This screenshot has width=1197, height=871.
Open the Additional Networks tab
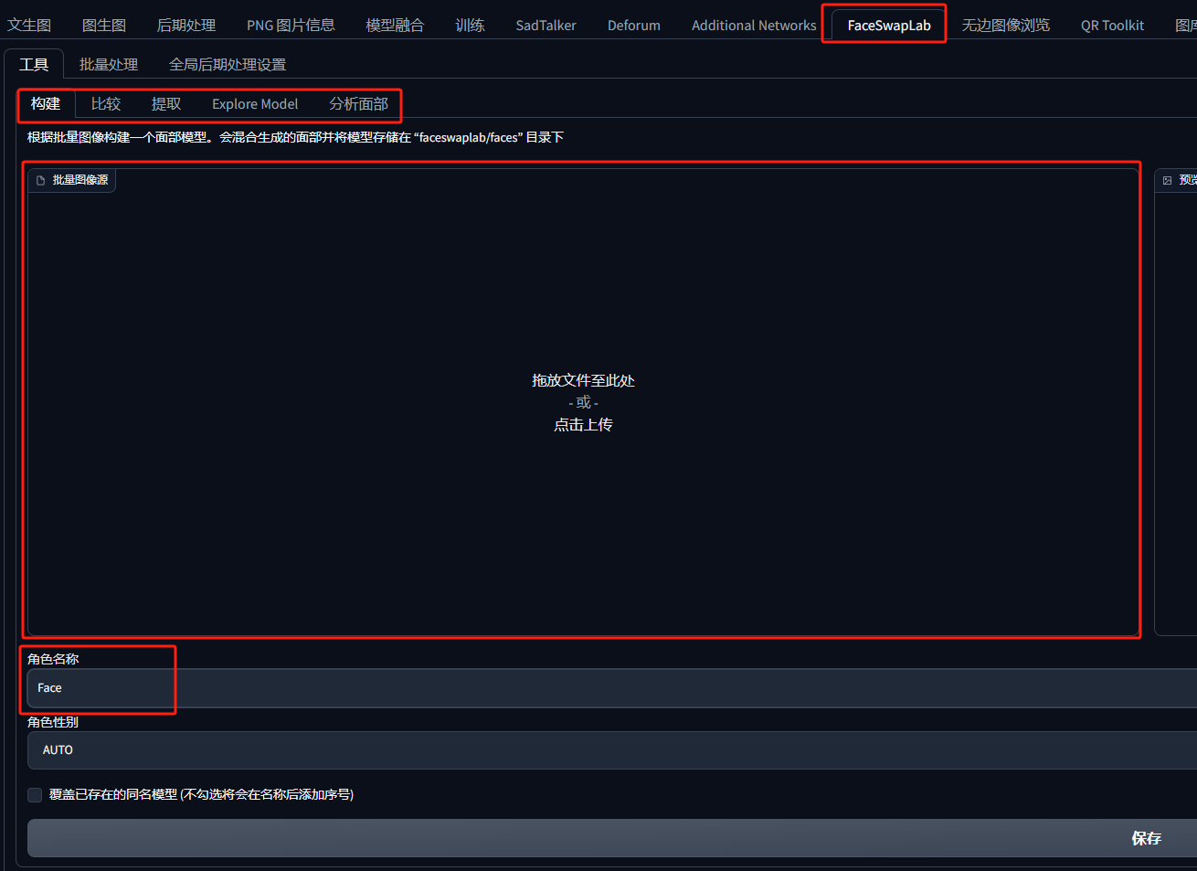pyautogui.click(x=754, y=25)
